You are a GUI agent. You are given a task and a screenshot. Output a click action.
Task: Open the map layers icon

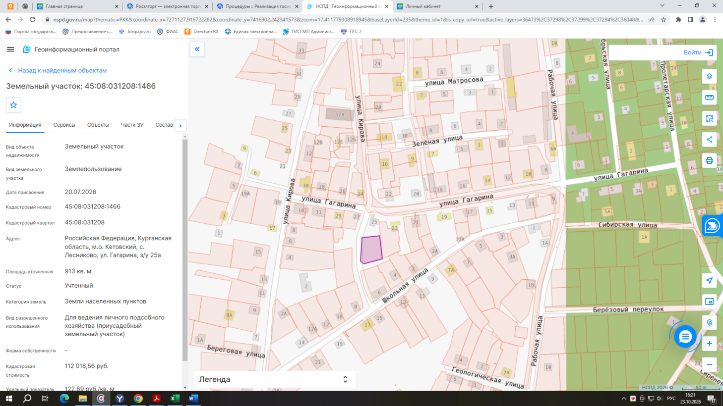click(709, 76)
